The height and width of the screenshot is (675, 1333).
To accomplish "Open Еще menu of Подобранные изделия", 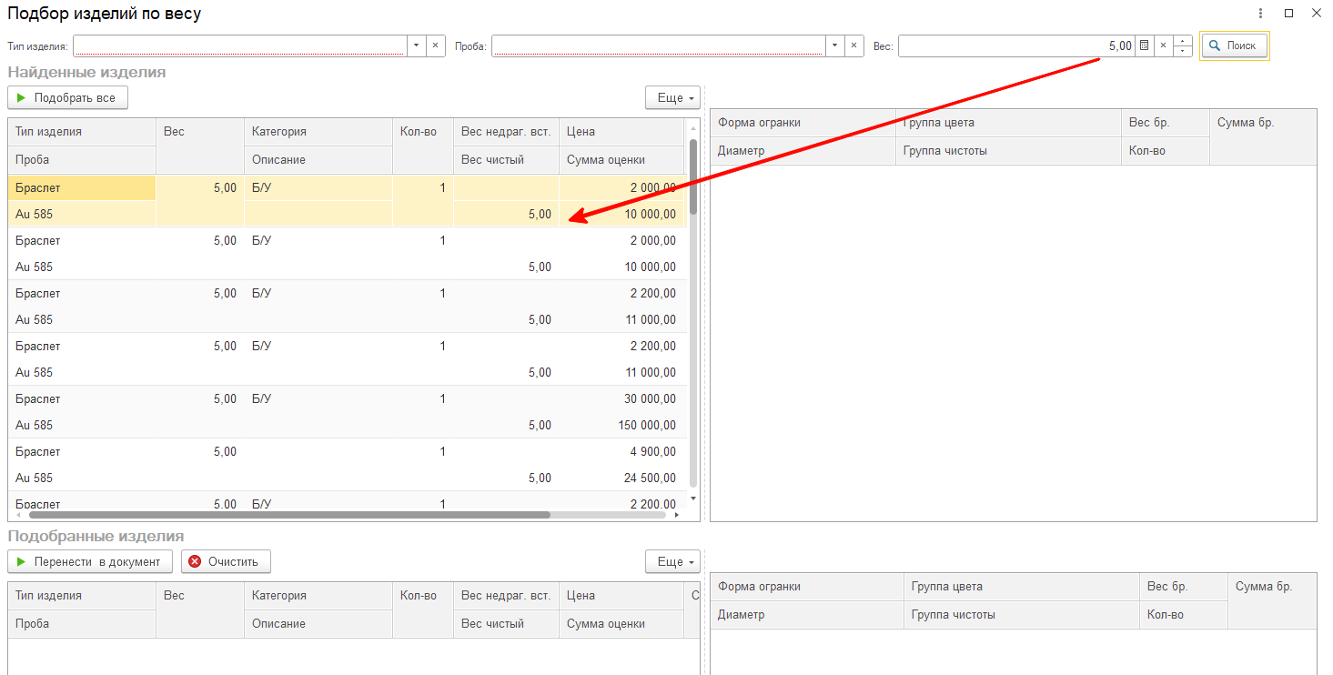I will pyautogui.click(x=672, y=561).
